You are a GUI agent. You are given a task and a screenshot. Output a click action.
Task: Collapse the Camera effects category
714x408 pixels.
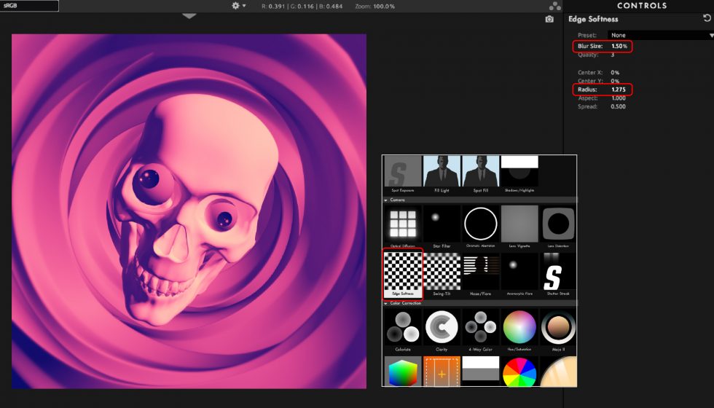point(387,200)
